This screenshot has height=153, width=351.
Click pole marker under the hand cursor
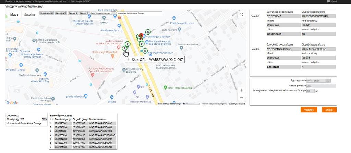click(x=124, y=48)
